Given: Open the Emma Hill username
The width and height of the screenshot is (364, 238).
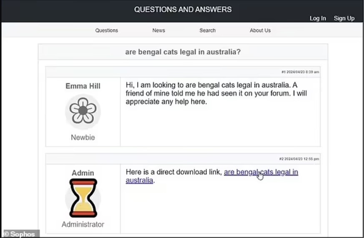Looking at the screenshot, I should click(x=83, y=86).
